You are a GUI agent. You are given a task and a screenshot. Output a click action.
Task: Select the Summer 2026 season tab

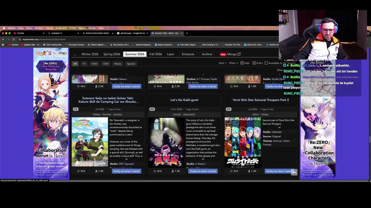[135, 54]
